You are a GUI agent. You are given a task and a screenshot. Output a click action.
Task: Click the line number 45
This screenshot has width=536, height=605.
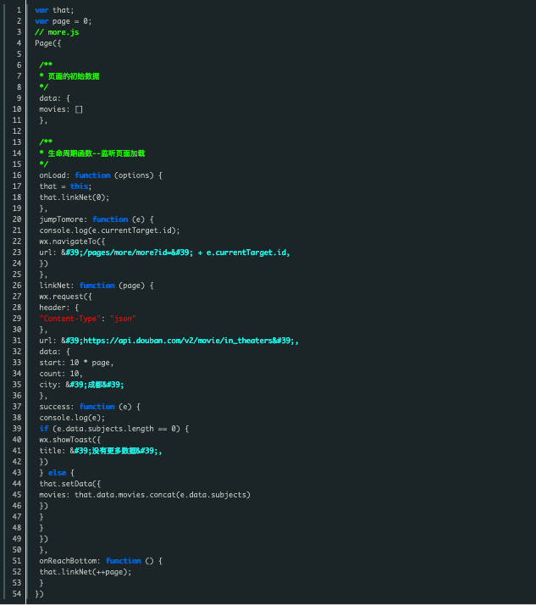pyautogui.click(x=17, y=495)
